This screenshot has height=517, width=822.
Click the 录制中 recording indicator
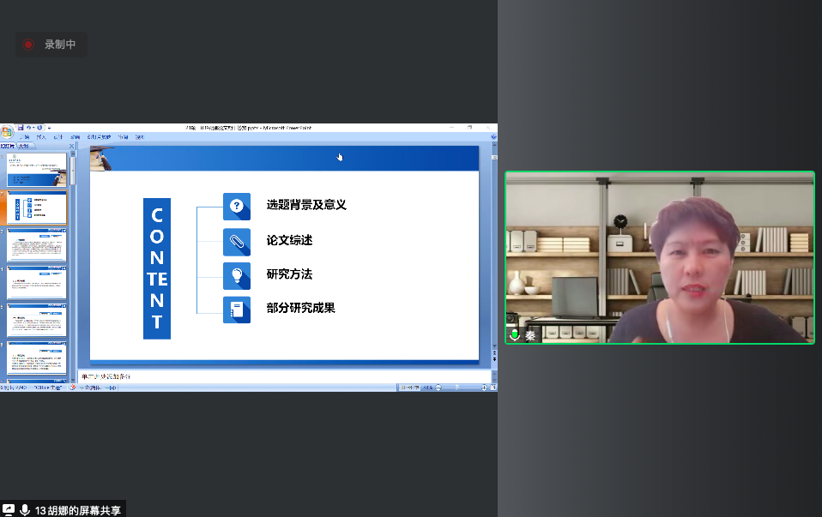pos(51,45)
